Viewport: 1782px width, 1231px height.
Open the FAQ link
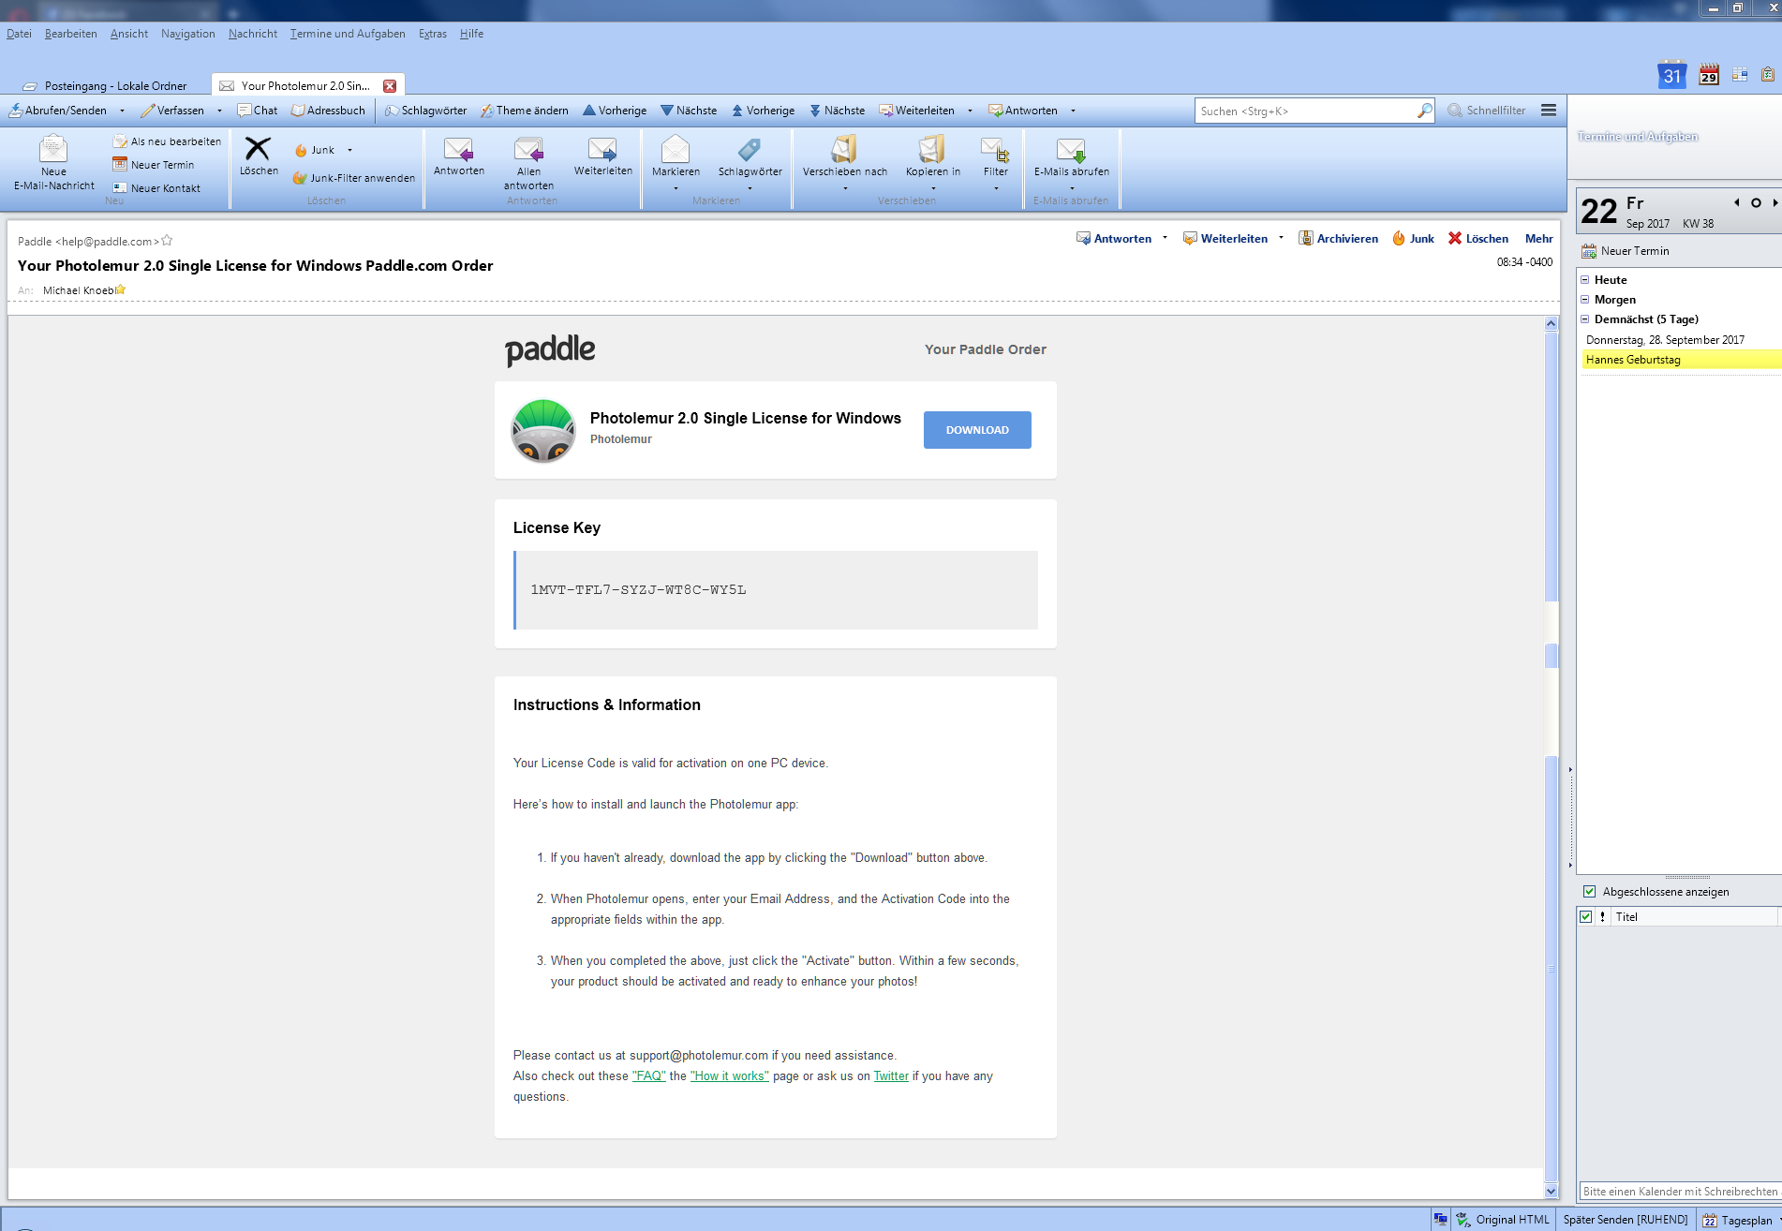(x=648, y=1076)
